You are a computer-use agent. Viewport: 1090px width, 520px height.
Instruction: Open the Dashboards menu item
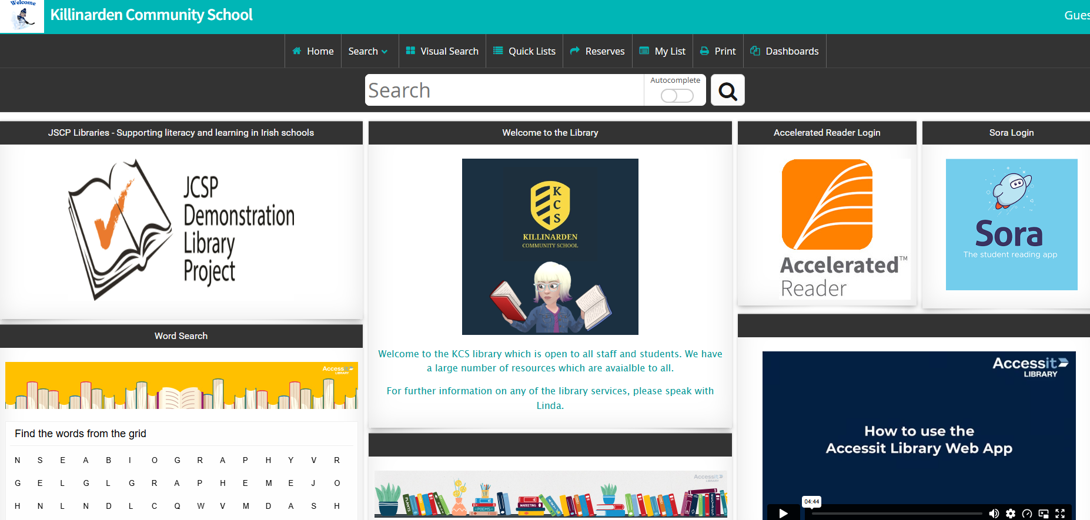coord(785,51)
